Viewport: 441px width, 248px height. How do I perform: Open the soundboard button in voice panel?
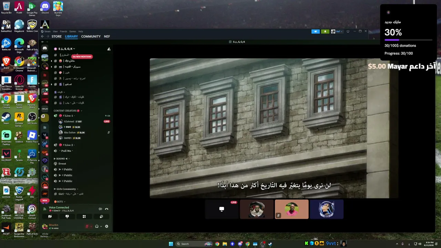click(101, 217)
